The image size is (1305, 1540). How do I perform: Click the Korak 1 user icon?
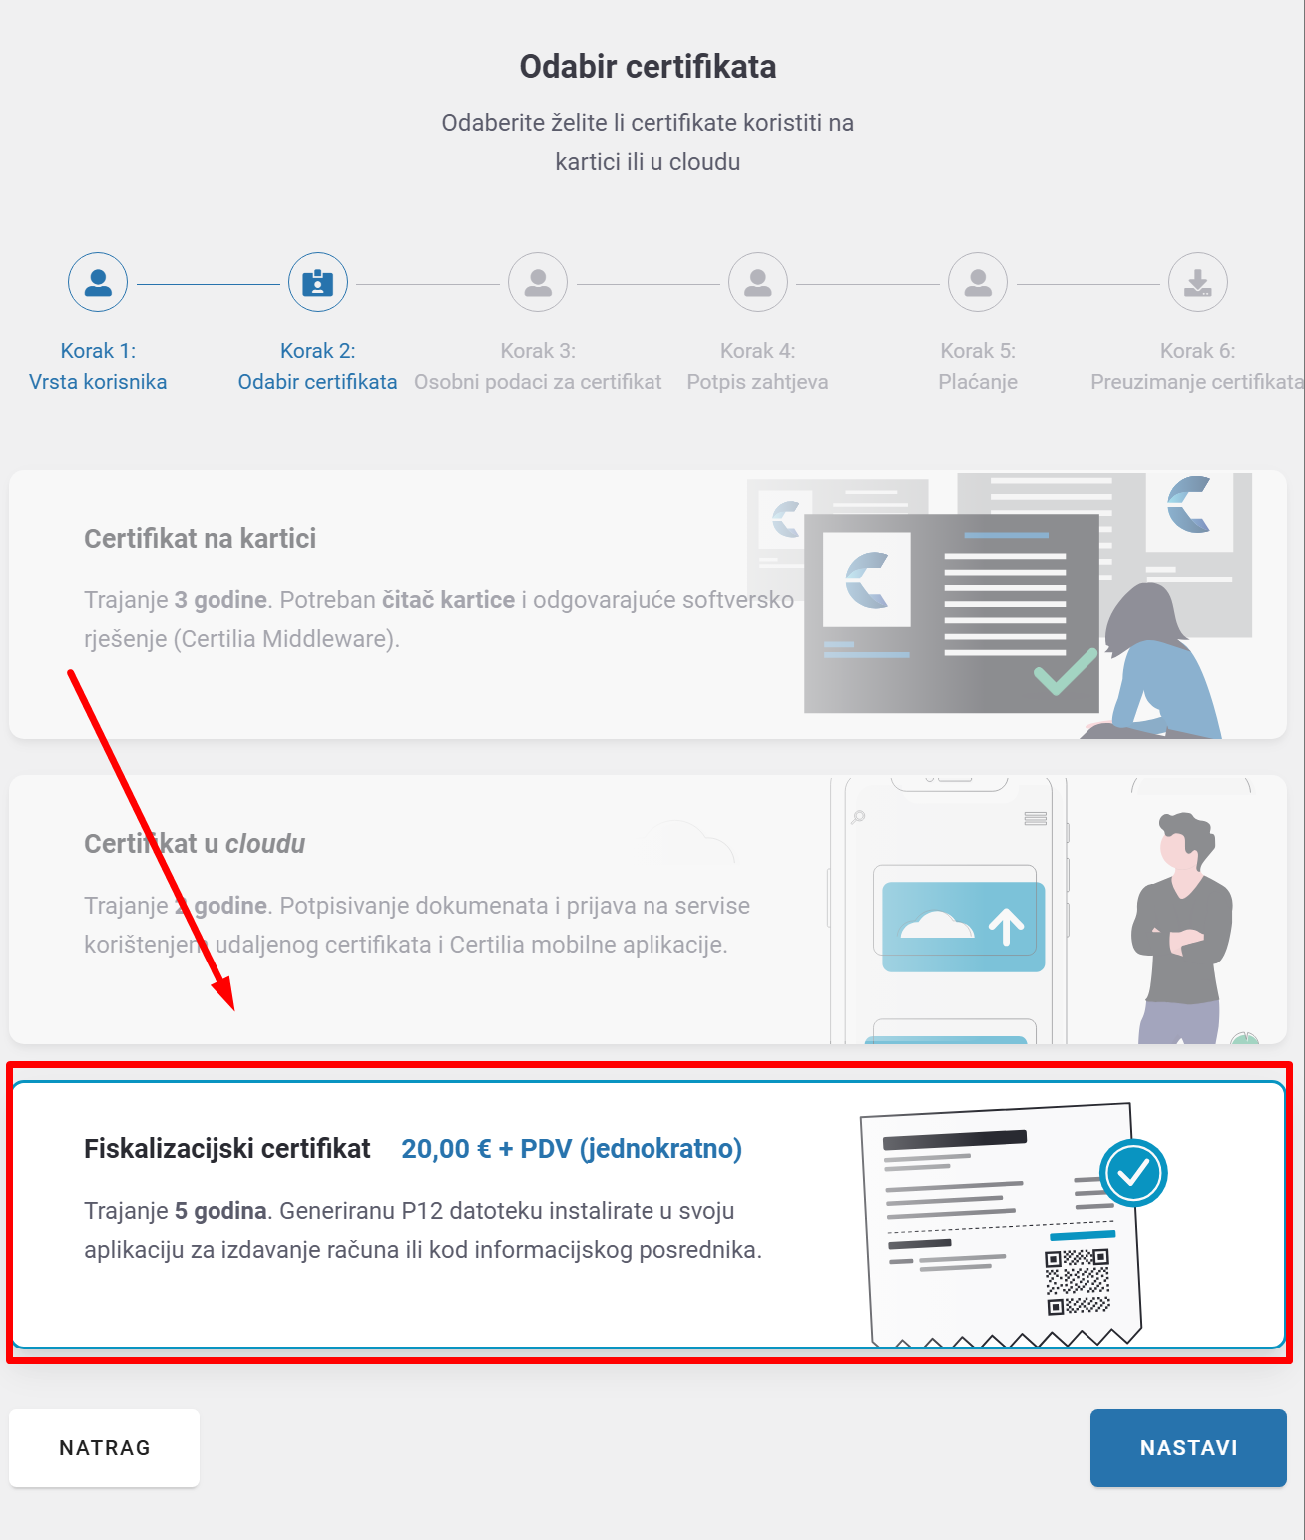pyautogui.click(x=97, y=282)
